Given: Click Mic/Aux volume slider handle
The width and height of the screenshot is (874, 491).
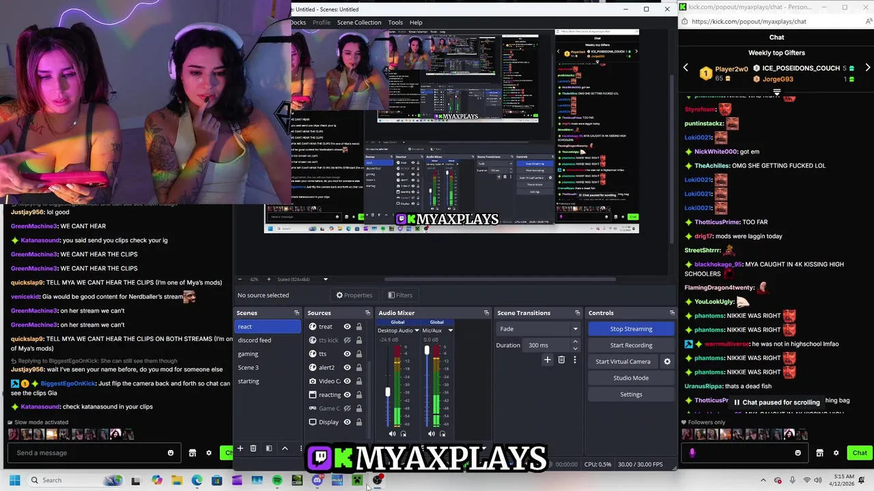Looking at the screenshot, I should (427, 351).
